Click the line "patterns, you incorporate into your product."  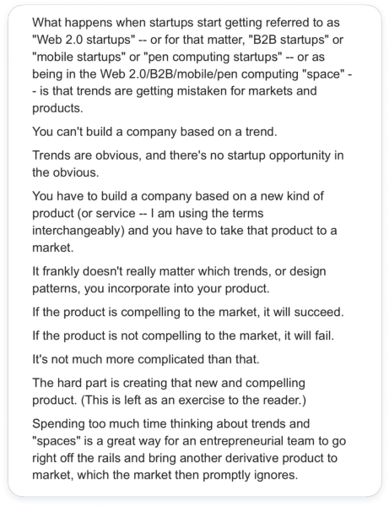coord(150,288)
